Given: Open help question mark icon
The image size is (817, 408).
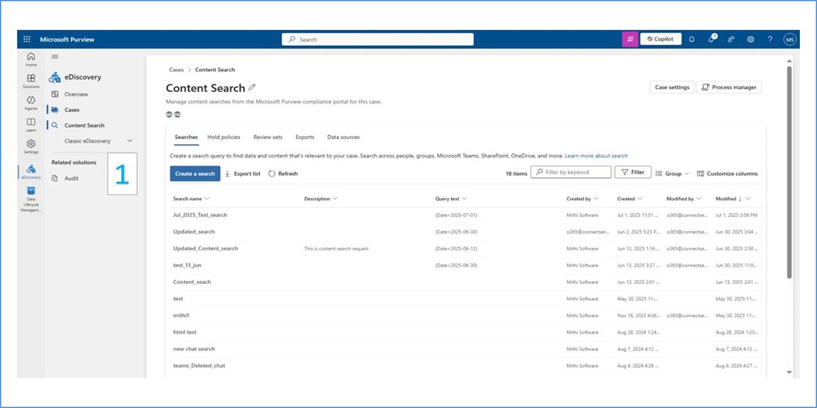Looking at the screenshot, I should coord(770,39).
